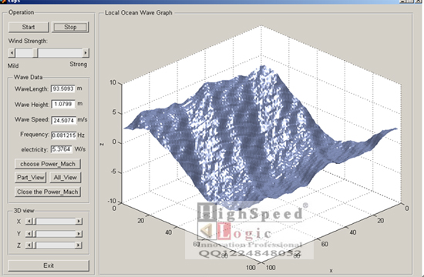Click the Wave Speed value field

click(63, 120)
